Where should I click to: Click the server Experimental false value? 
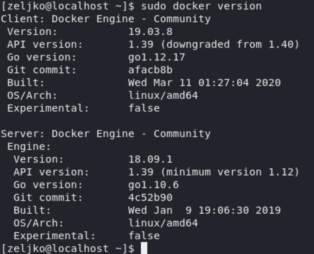click(144, 236)
